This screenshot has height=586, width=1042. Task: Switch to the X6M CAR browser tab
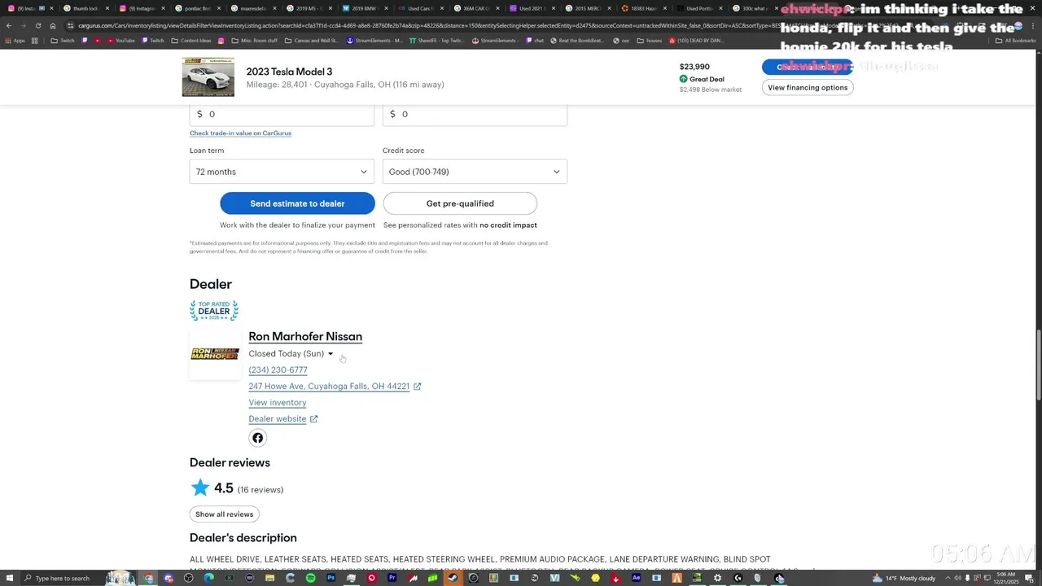[x=475, y=8]
